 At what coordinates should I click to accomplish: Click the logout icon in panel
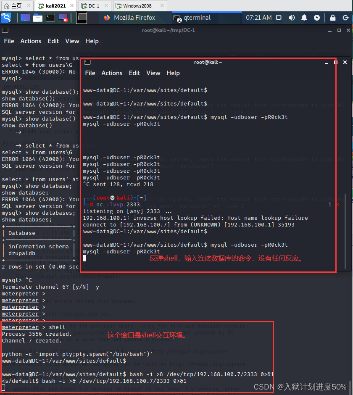pyautogui.click(x=346, y=18)
